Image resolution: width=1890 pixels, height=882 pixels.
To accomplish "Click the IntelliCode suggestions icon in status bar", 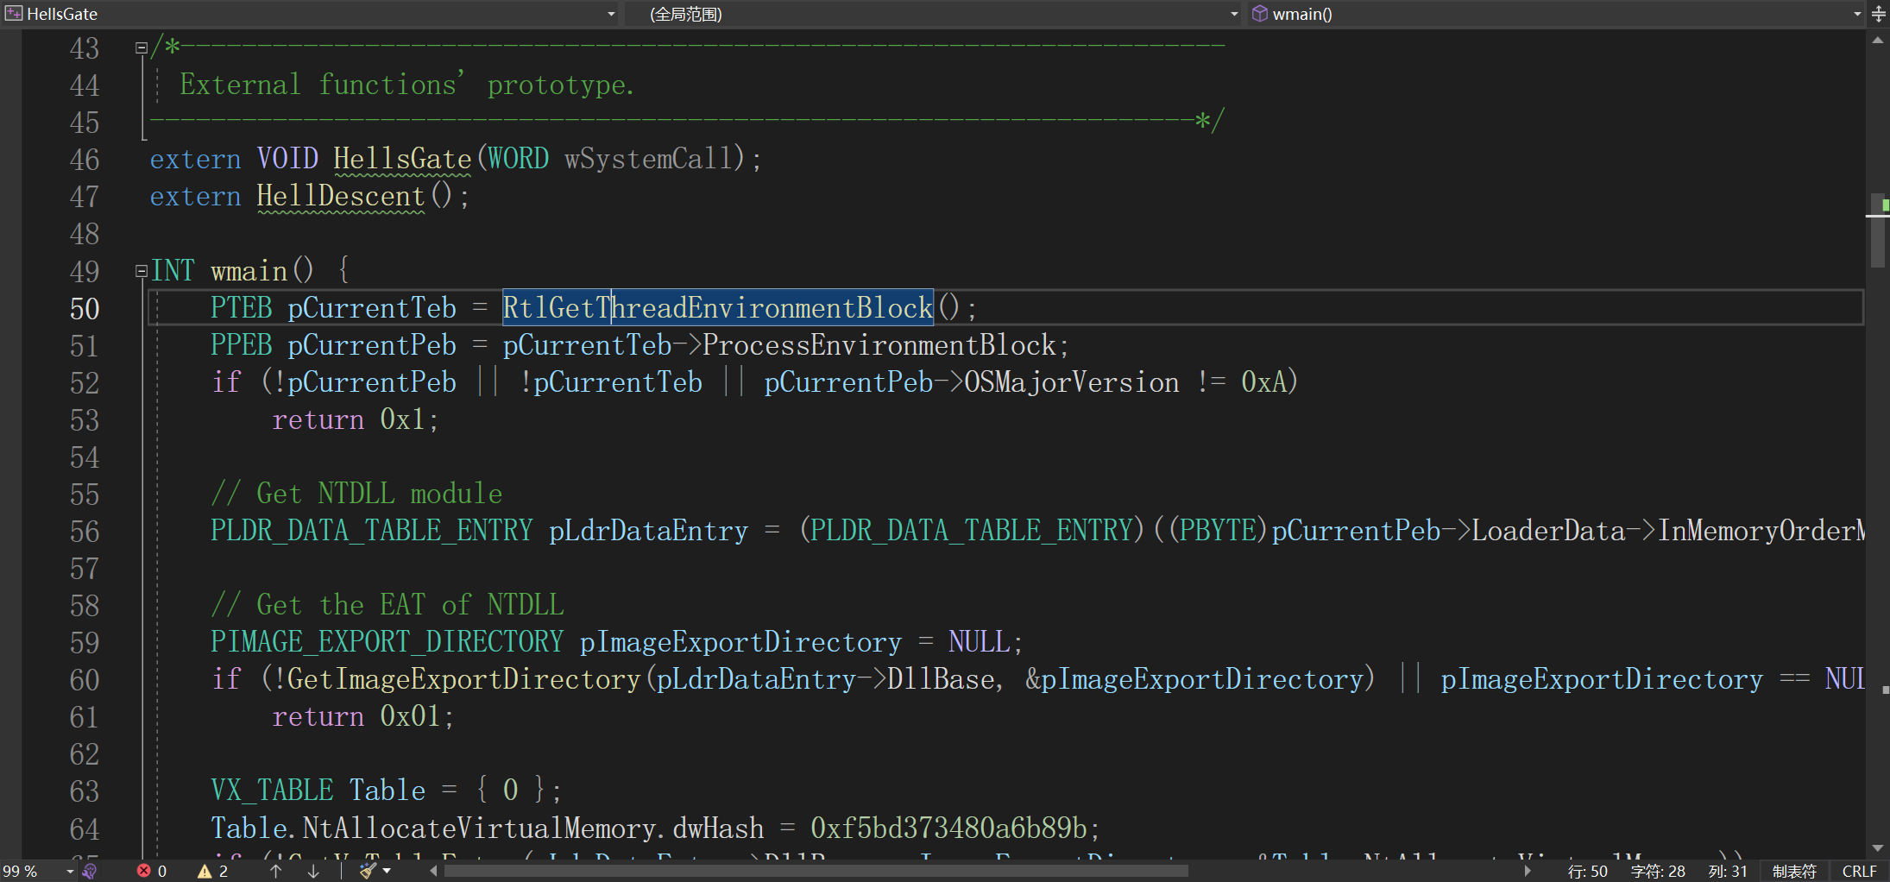I will (x=90, y=872).
